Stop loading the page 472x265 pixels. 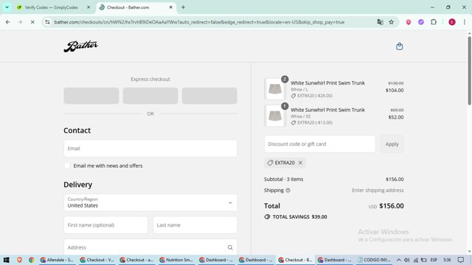click(32, 22)
